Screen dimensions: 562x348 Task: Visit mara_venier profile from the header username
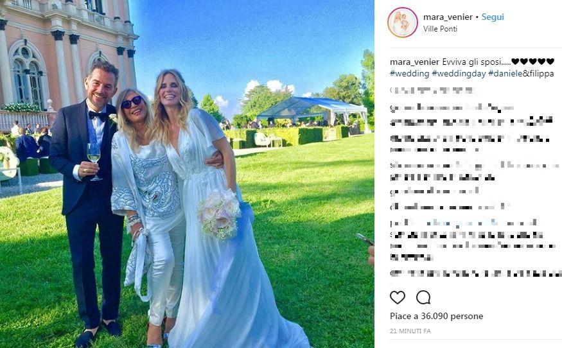[448, 17]
